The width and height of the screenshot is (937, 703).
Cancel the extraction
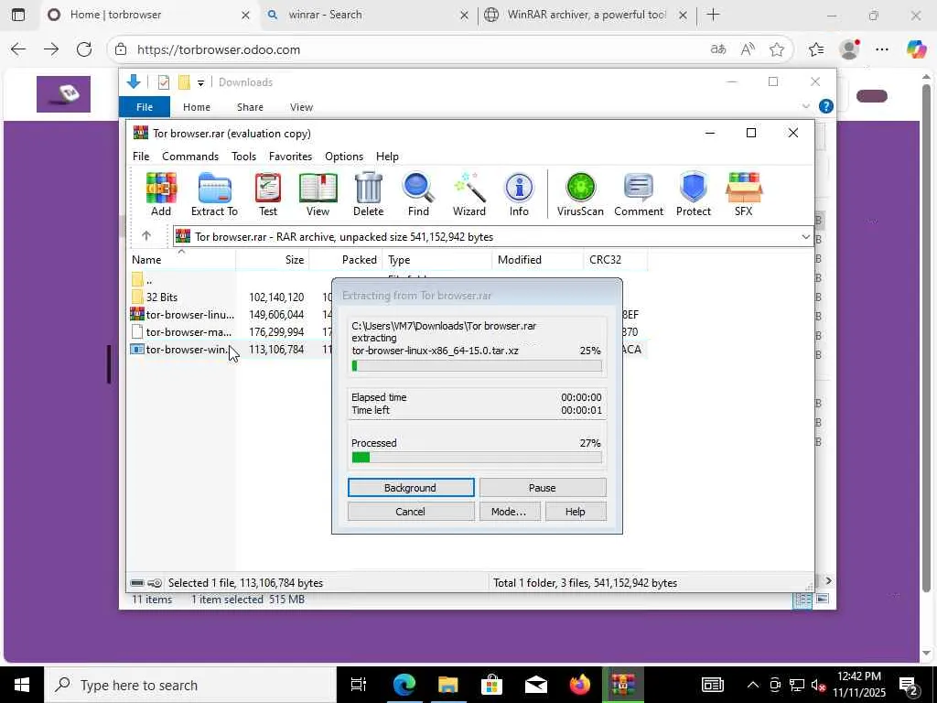coord(411,512)
